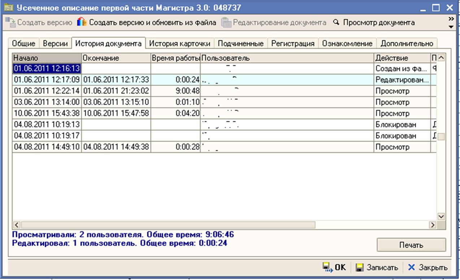460x280 pixels.
Task: Click the Пользователь column header
Action: coord(287,58)
